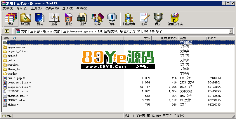
Task: Click the Virus Scan (扫描病毒) icon
Action: [129, 19]
